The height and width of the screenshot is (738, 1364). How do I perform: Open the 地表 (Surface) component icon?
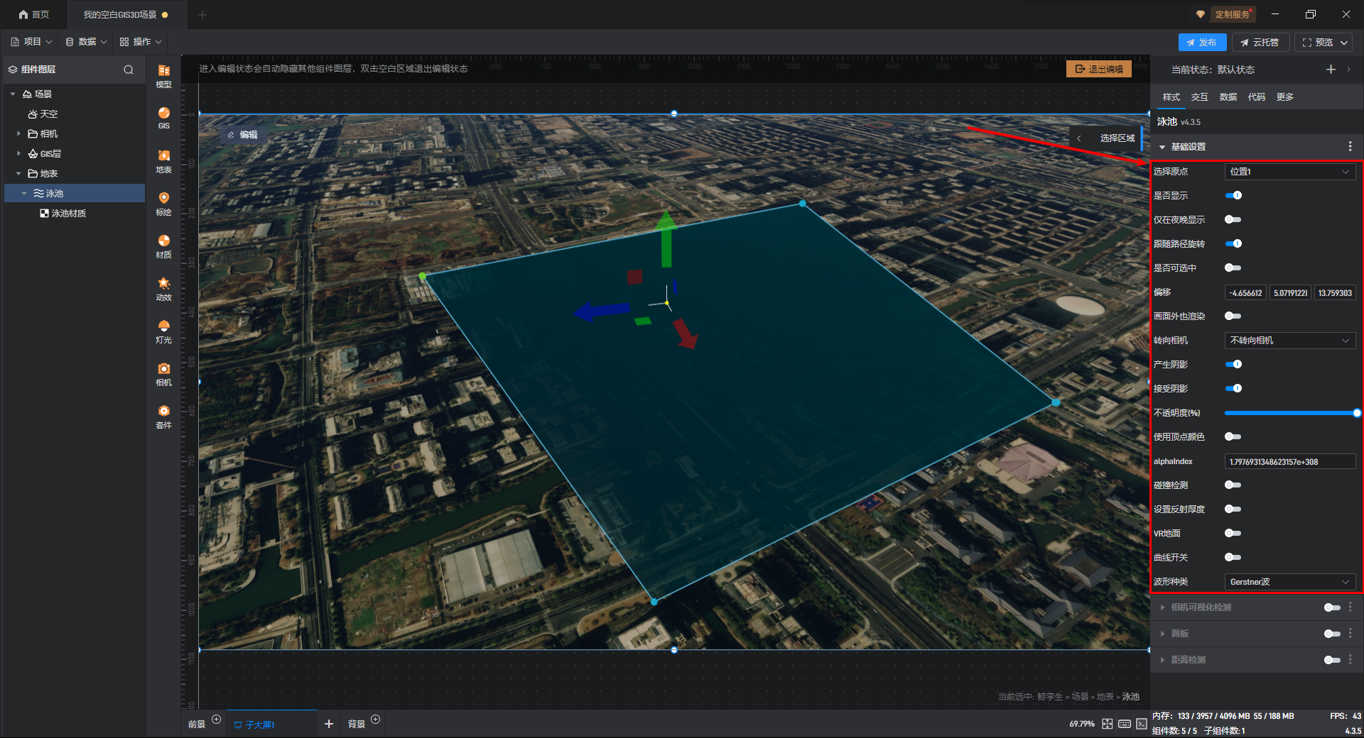(x=163, y=160)
